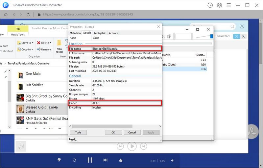This screenshot has width=263, height=168.
Task: Open TunePat hamburger menu
Action: (x=228, y=5)
